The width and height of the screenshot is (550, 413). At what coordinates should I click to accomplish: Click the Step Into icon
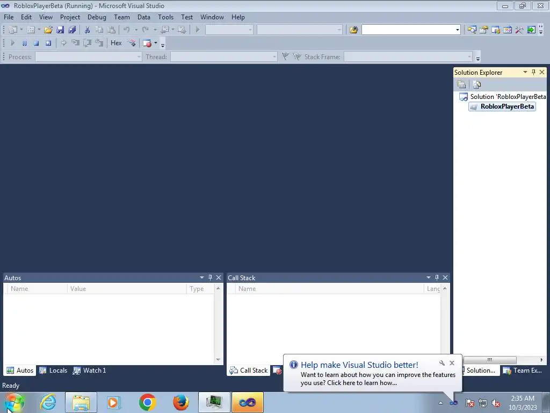coord(75,43)
